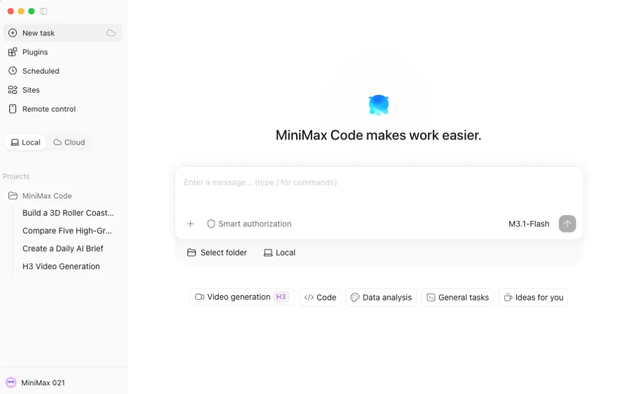The width and height of the screenshot is (625, 394).
Task: Click the H3 badge on Video generation
Action: click(x=281, y=297)
